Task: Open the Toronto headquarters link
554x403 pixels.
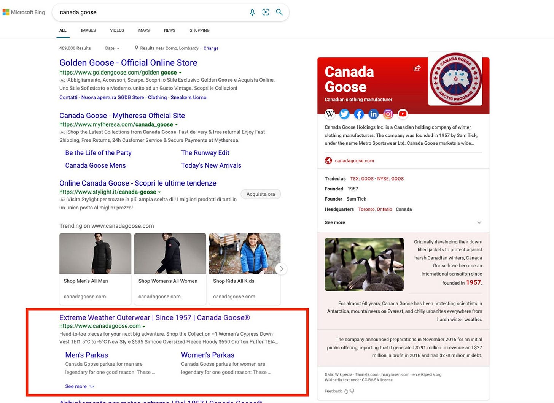Action: pyautogui.click(x=366, y=209)
